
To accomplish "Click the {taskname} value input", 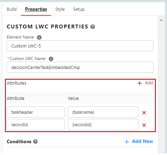I will click(x=103, y=112).
